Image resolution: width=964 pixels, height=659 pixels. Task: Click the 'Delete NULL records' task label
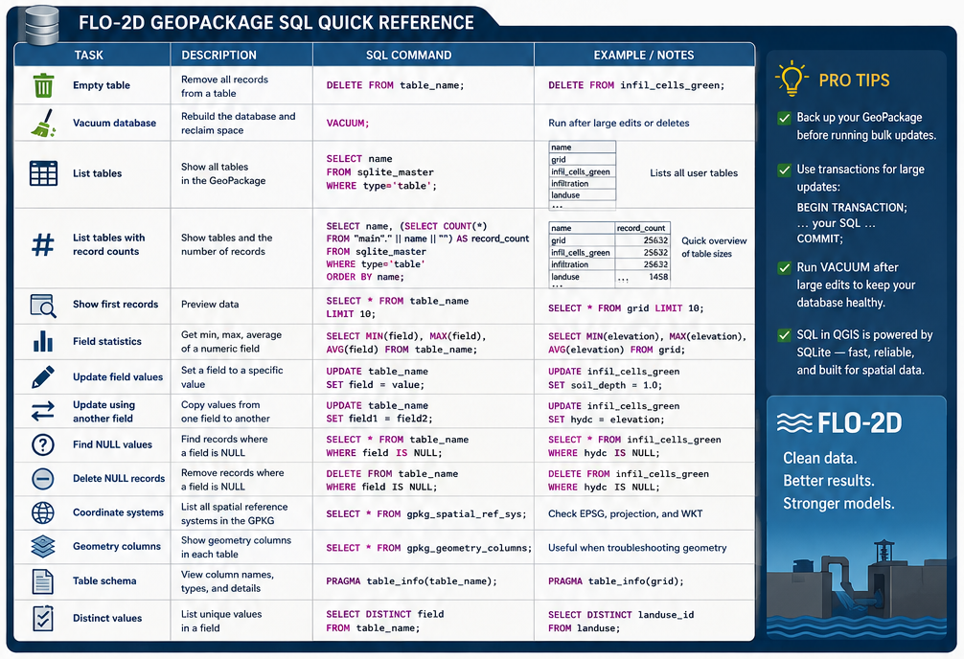119,478
